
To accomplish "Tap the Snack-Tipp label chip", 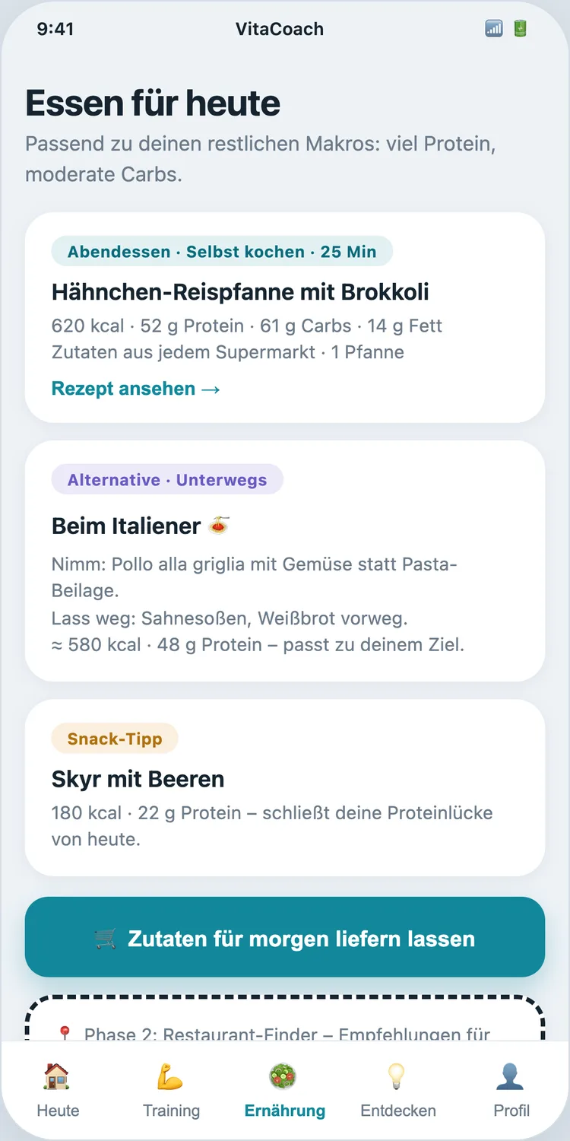I will pos(115,739).
